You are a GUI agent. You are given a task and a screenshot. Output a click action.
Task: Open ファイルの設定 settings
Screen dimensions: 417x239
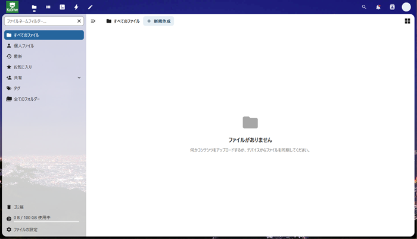tap(44, 229)
